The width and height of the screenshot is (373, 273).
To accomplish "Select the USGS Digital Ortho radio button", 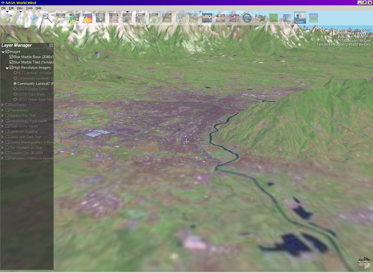I will (x=15, y=89).
